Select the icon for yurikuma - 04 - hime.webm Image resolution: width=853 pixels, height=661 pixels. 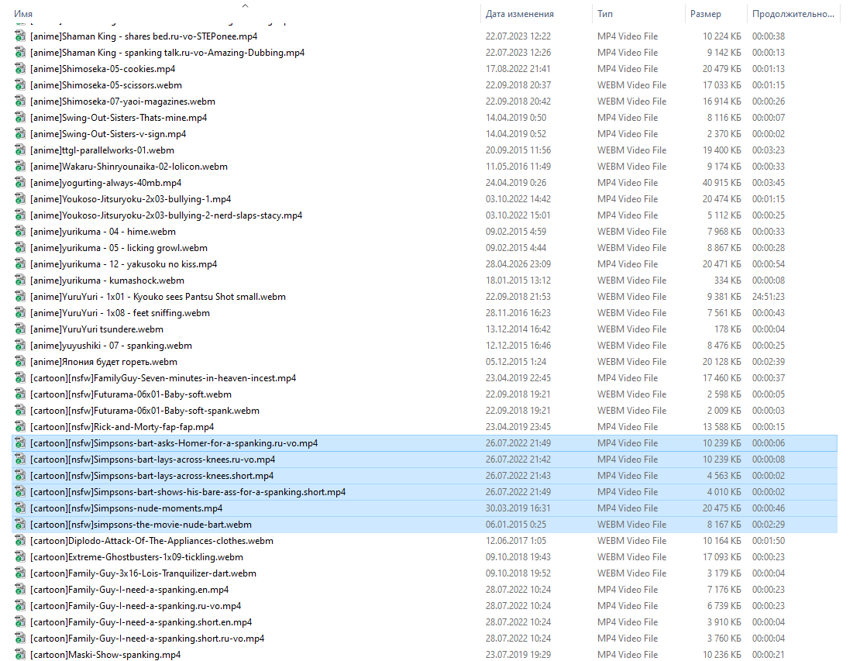click(x=20, y=232)
